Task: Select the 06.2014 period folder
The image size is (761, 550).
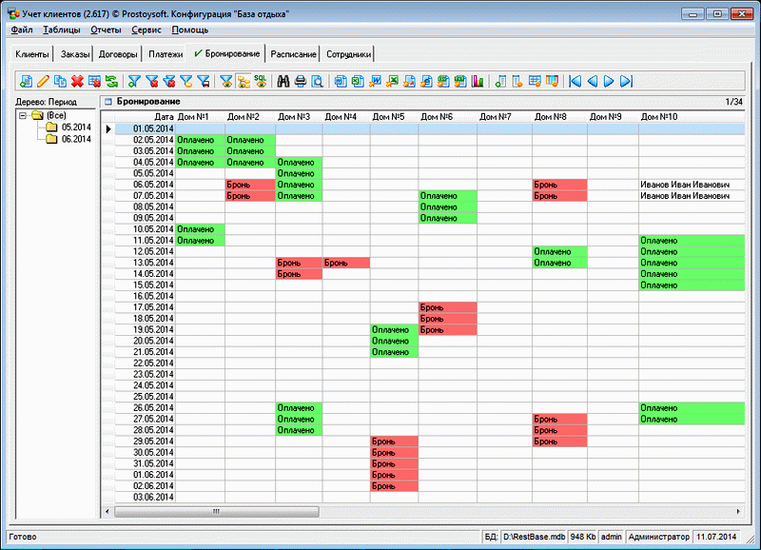Action: (74, 139)
